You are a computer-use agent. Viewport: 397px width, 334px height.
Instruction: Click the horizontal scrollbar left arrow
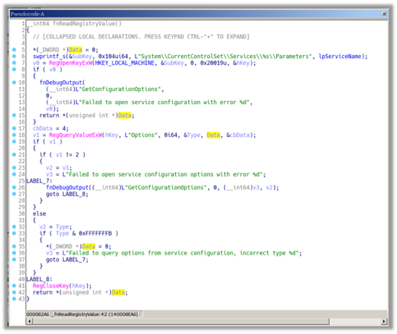click(x=30, y=322)
